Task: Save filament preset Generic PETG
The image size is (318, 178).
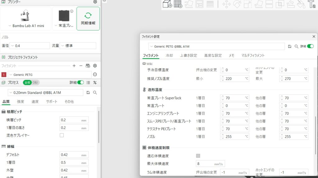Action: coord(290,46)
